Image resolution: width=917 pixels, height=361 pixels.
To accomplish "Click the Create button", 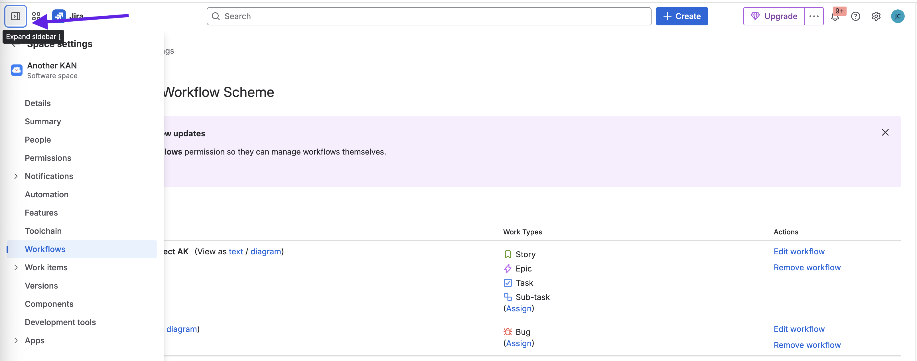I will pos(682,16).
